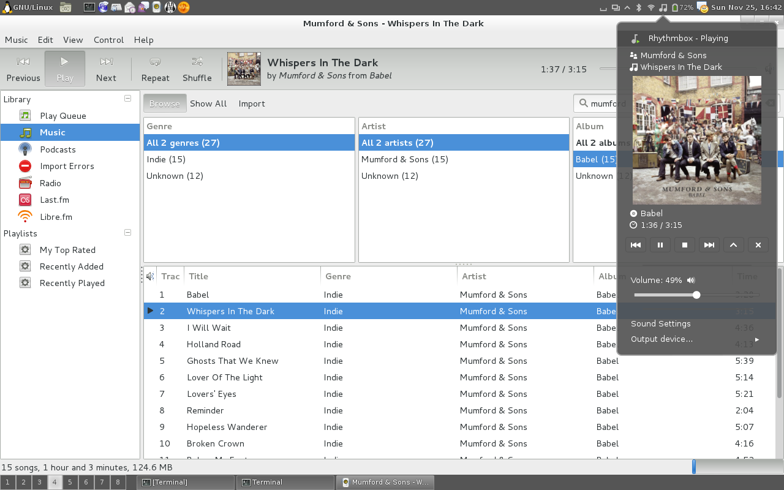Click the Wi-Fi icon in top panel
The height and width of the screenshot is (490, 784).
650,7
